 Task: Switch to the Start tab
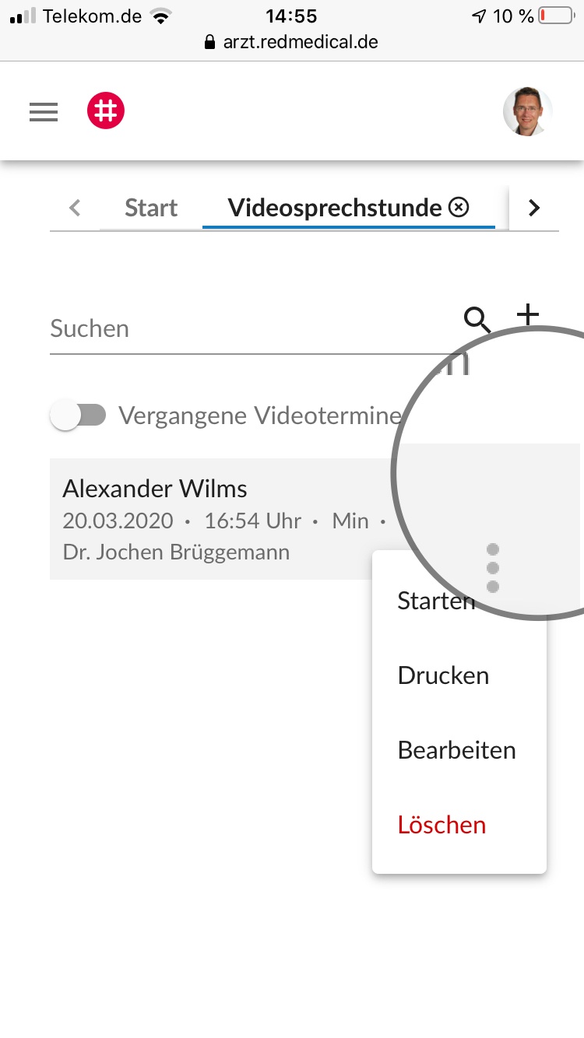click(x=151, y=208)
